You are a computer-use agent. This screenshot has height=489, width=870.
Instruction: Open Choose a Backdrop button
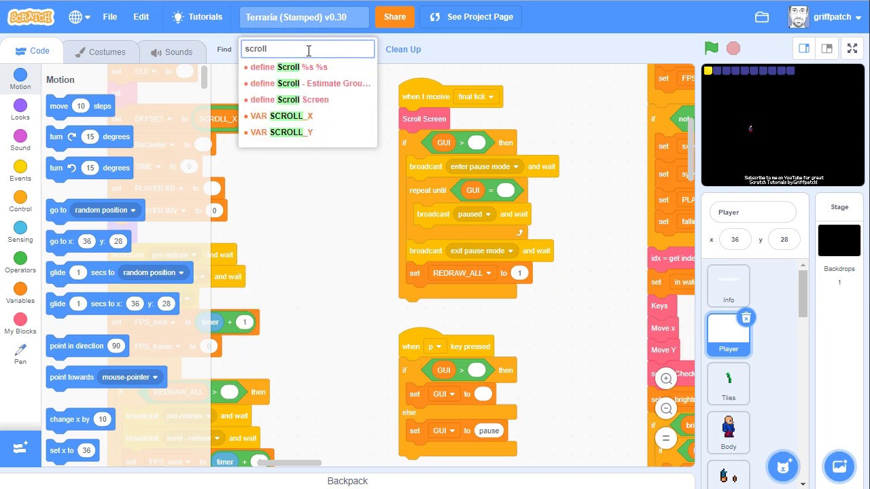[839, 466]
